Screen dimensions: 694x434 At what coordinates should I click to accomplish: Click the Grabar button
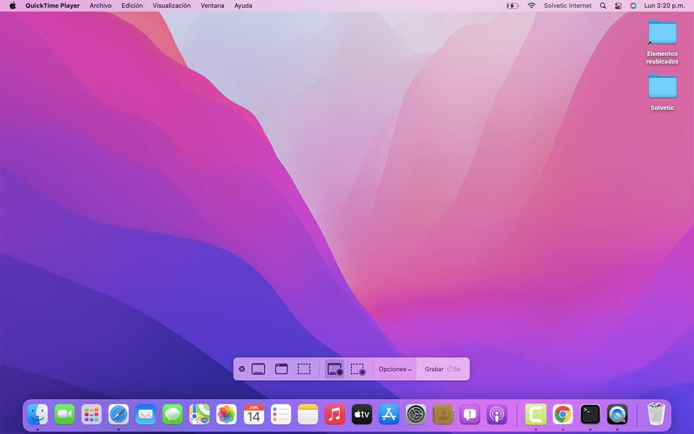[442, 369]
